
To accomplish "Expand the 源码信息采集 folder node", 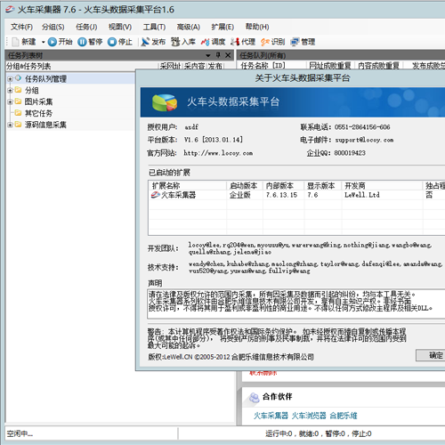I will tap(10, 125).
